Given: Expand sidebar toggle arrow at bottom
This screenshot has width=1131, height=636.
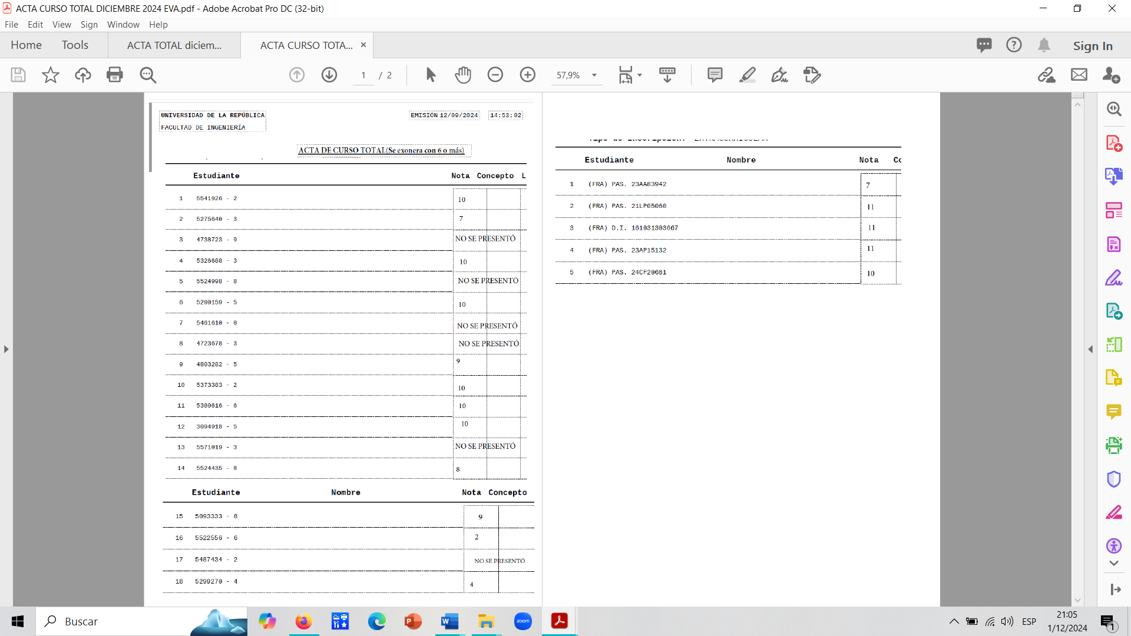Looking at the screenshot, I should 1115,589.
